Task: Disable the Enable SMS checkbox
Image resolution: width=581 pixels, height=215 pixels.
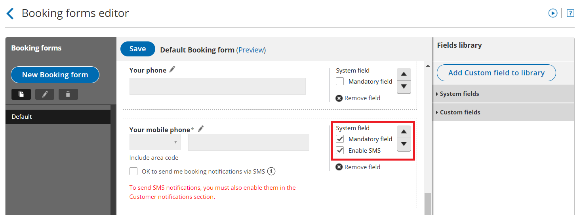Action: (x=340, y=150)
